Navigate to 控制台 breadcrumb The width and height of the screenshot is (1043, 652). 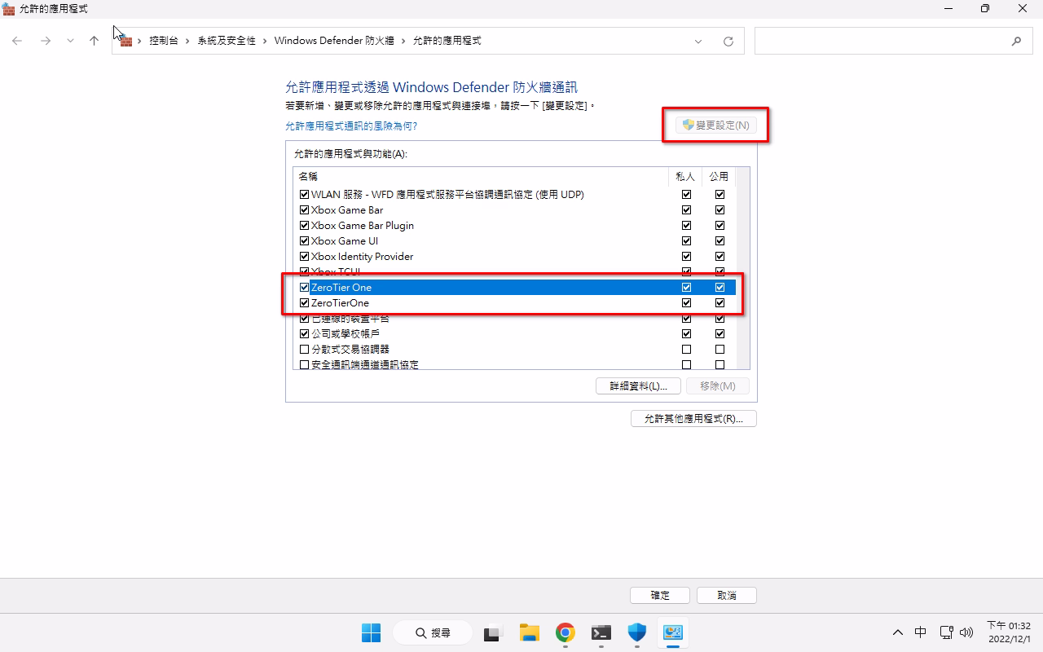click(x=163, y=41)
